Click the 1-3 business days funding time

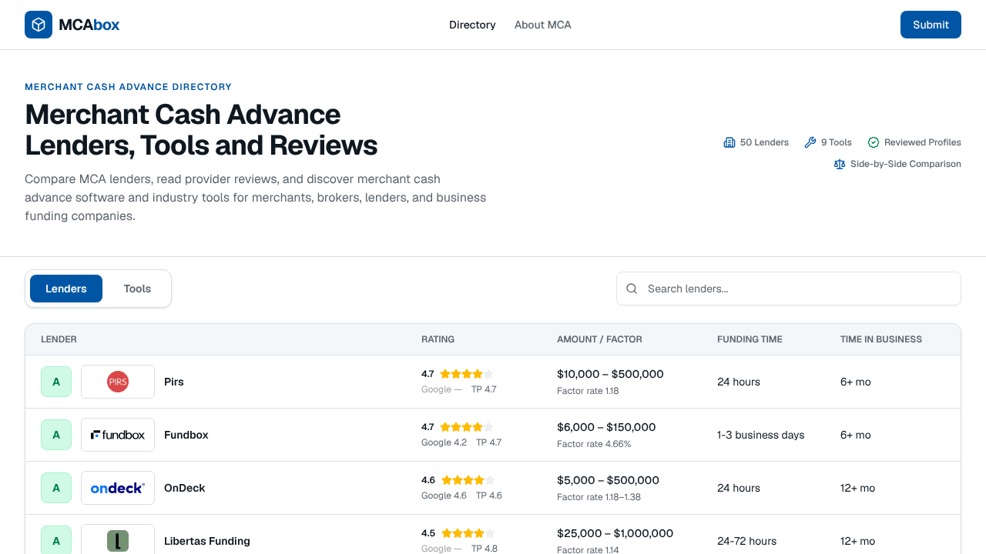point(760,435)
